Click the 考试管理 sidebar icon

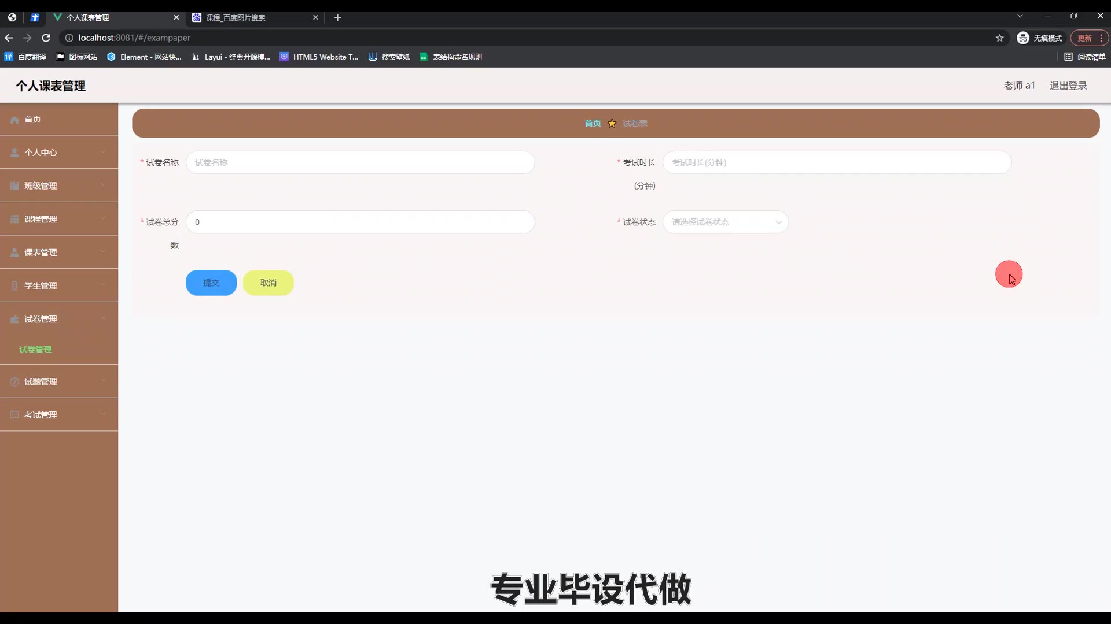[14, 415]
